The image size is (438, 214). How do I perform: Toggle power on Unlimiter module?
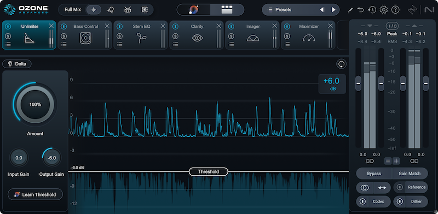[x=8, y=26]
